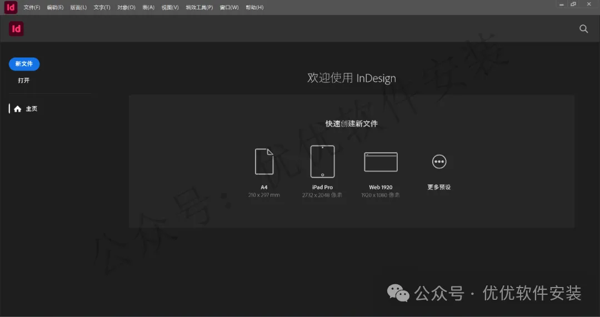
Task: Open more presets via ellipsis icon
Action: click(439, 162)
